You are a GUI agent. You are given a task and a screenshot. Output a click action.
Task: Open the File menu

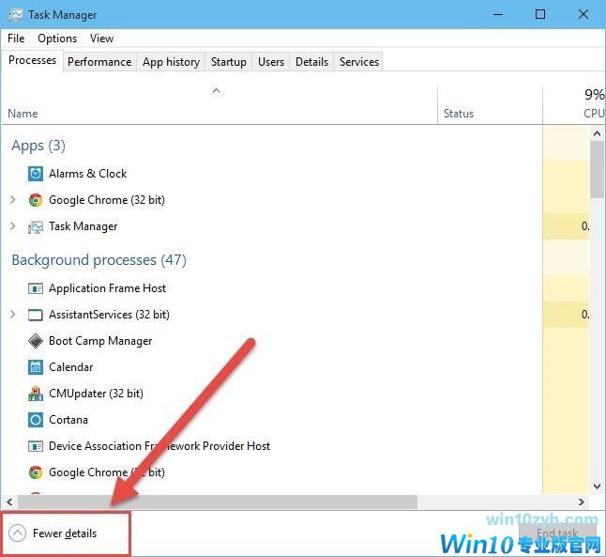pyautogui.click(x=16, y=39)
